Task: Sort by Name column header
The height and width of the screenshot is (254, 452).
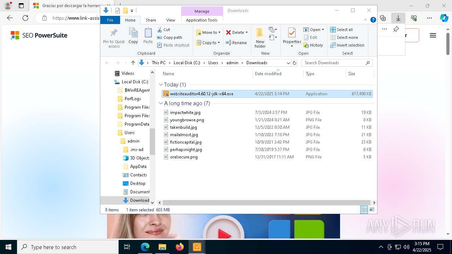Action: click(207, 74)
